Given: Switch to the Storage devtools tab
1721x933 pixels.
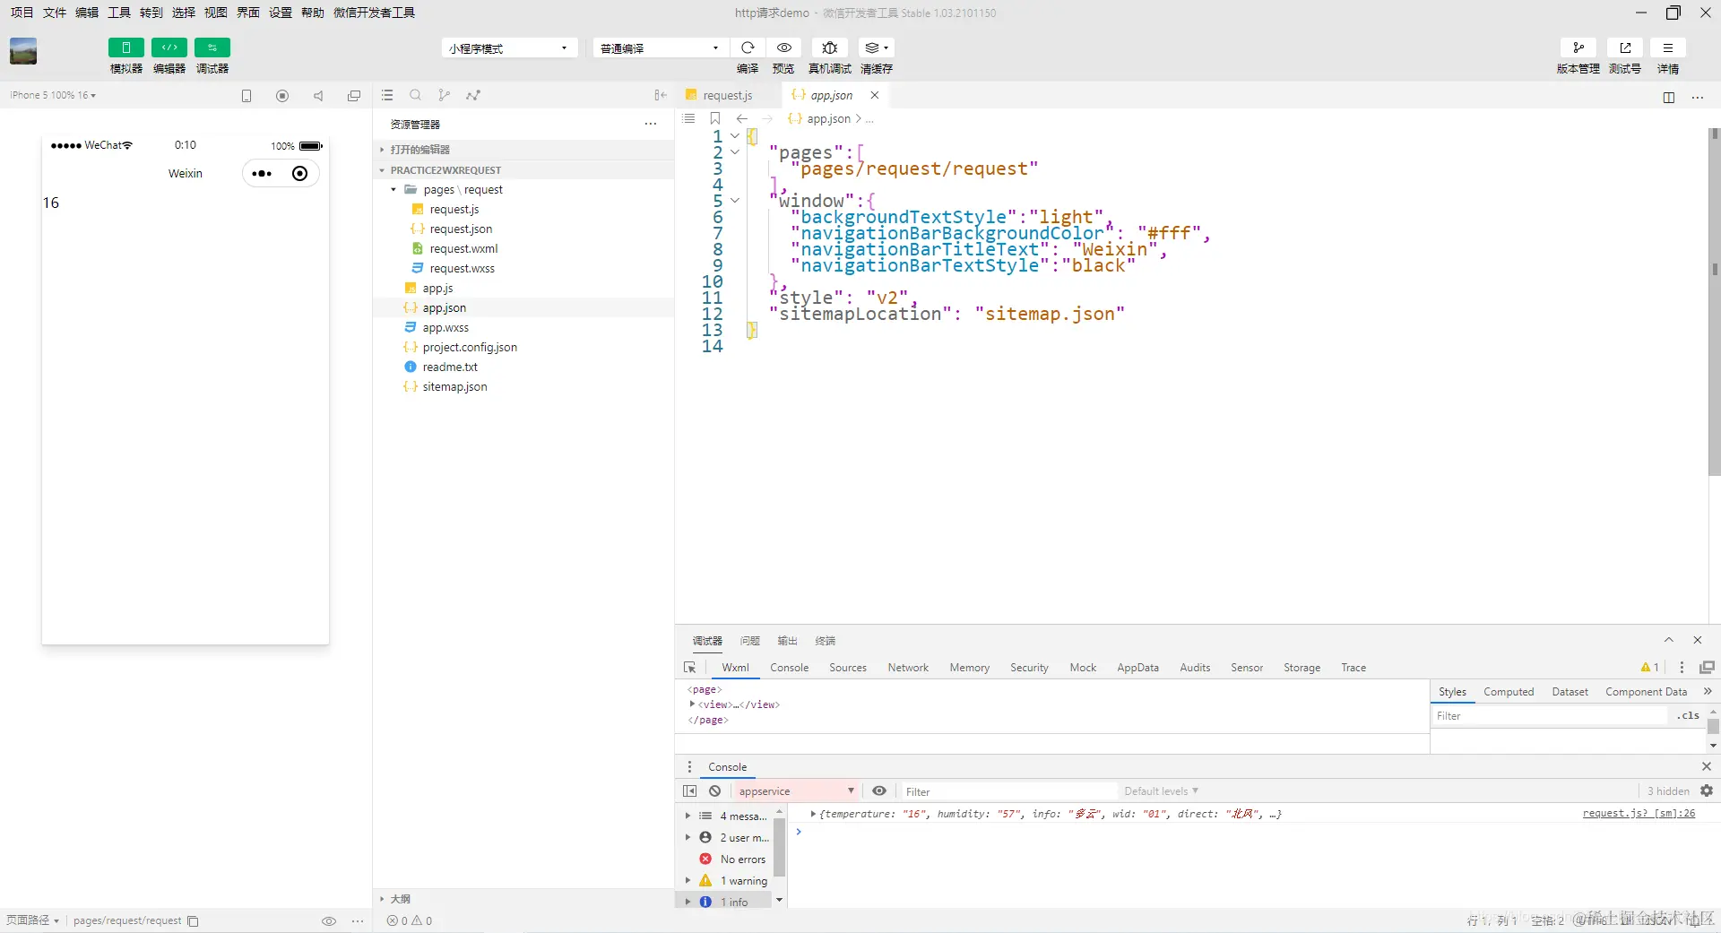Looking at the screenshot, I should [x=1302, y=668].
